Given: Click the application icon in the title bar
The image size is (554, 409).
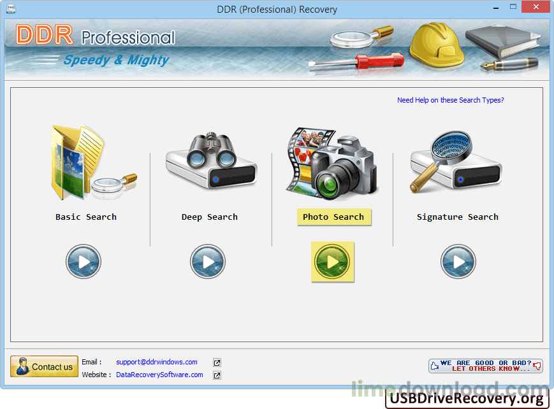Looking at the screenshot, I should [x=10, y=9].
